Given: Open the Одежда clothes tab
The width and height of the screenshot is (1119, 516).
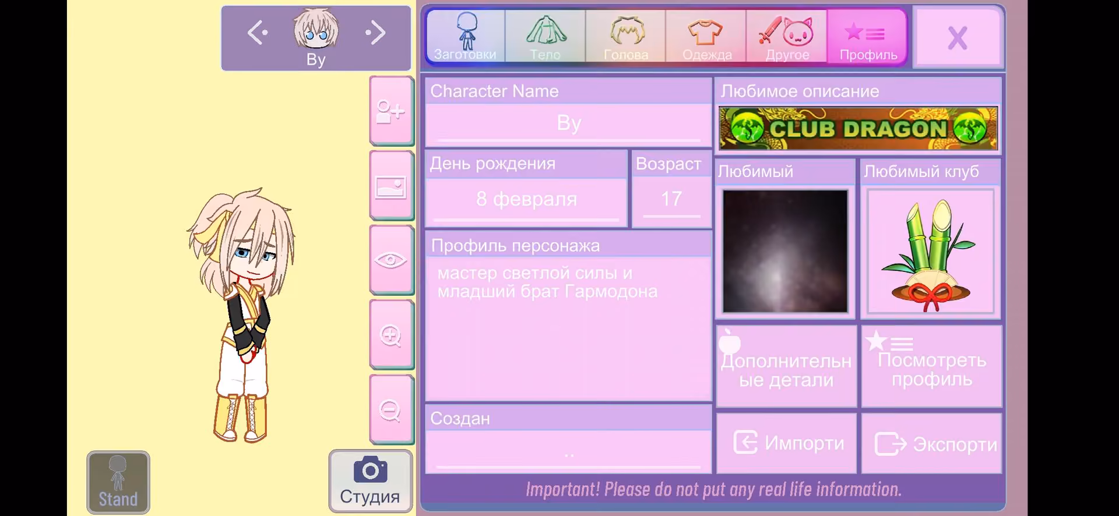Looking at the screenshot, I should point(706,36).
